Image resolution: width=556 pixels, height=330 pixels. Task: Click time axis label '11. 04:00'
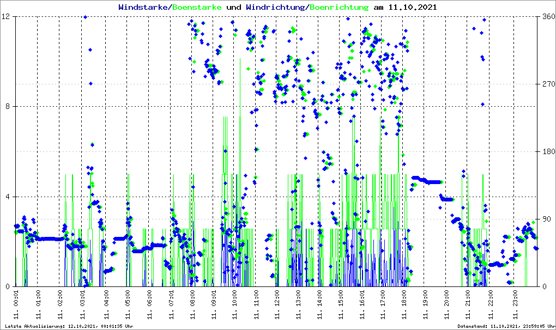(x=105, y=304)
